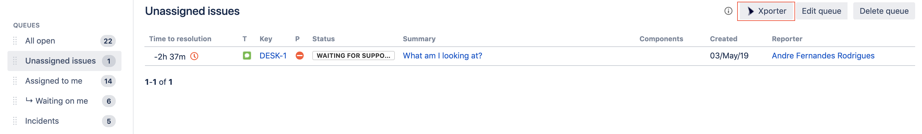The image size is (922, 134).
Task: Click the info circle icon beside Xporter
Action: pyautogui.click(x=728, y=11)
